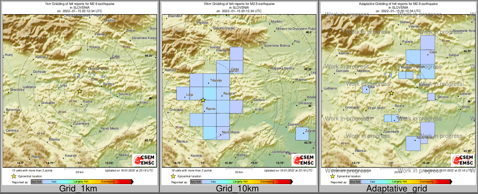This screenshot has width=478, height=194.
Task: Click the 'Rogaska Slatina' label on the 10km map
Action: [x=282, y=68]
